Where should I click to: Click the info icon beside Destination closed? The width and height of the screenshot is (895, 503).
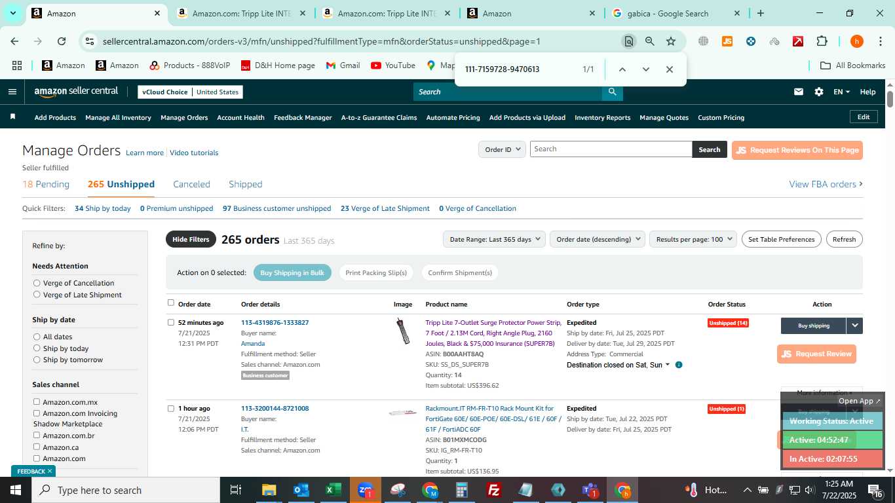click(x=679, y=365)
